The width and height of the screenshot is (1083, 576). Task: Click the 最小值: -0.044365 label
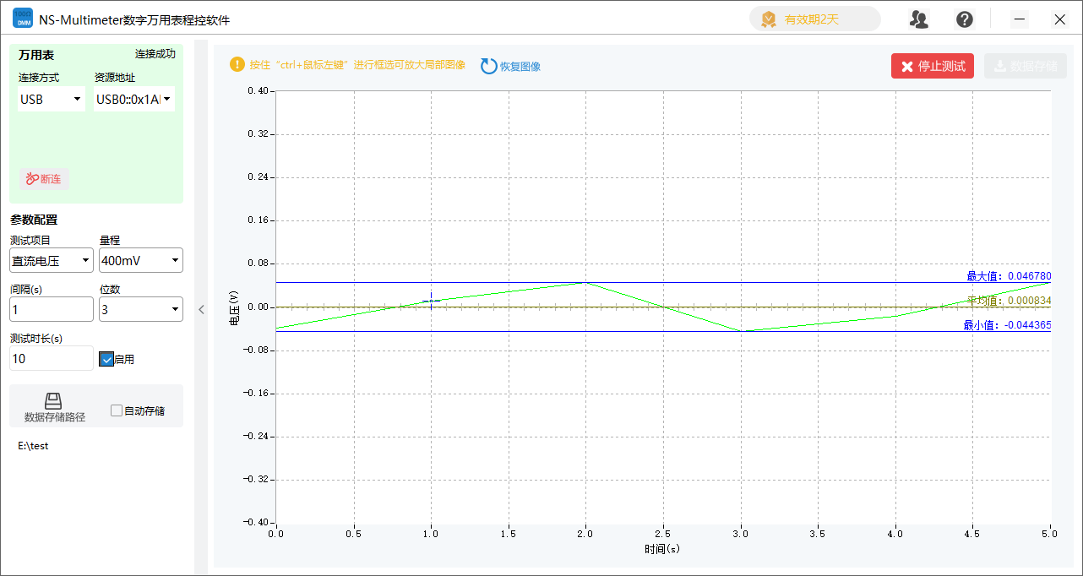[1007, 325]
